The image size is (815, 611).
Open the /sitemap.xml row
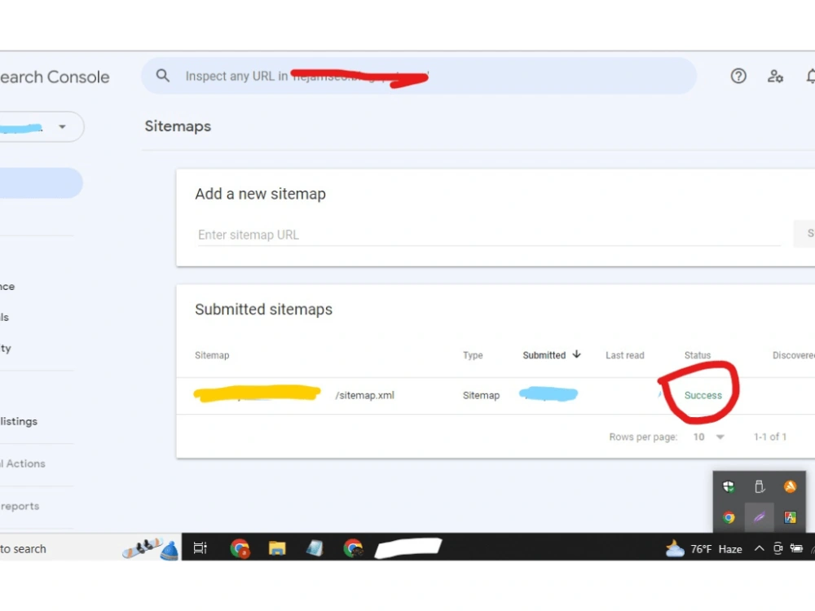click(x=496, y=395)
